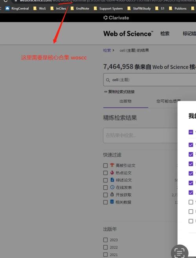Open the WoS bookmark folder
Viewport: 196px width, 258px height.
coord(40,8)
